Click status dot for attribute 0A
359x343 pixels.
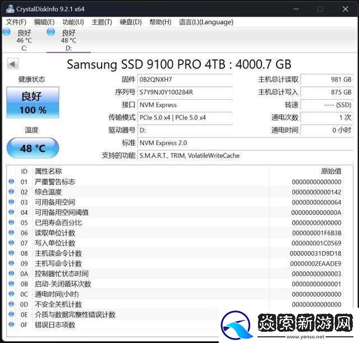(x=11, y=274)
